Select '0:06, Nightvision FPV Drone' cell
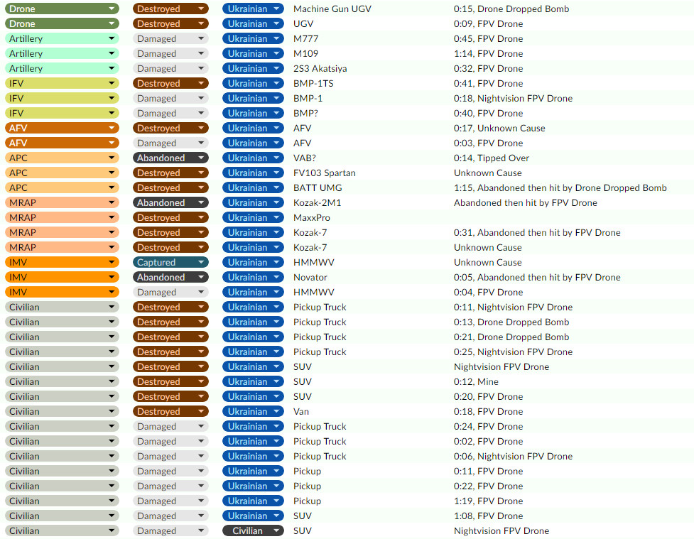 [x=513, y=456]
